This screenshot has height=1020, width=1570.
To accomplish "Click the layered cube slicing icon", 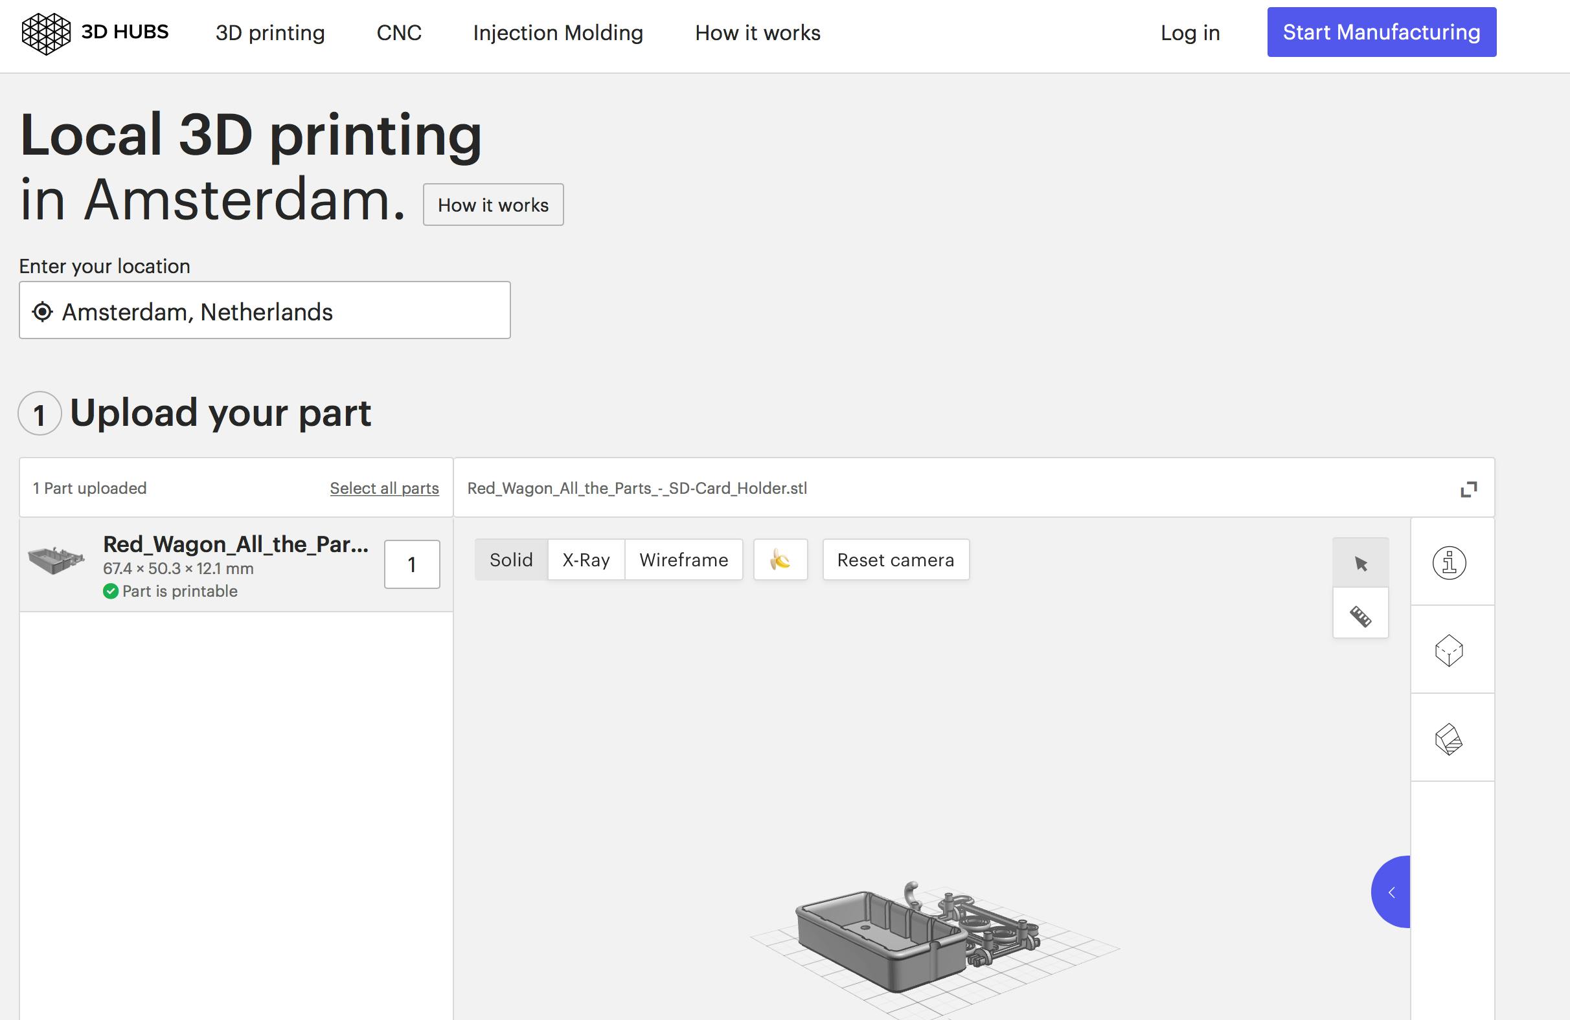I will click(1449, 738).
